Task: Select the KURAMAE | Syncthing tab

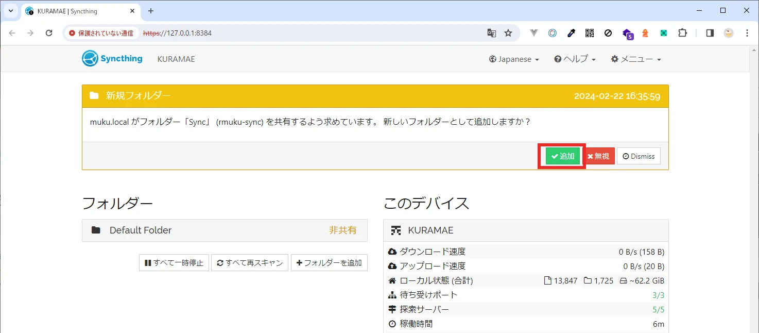Action: (x=80, y=11)
